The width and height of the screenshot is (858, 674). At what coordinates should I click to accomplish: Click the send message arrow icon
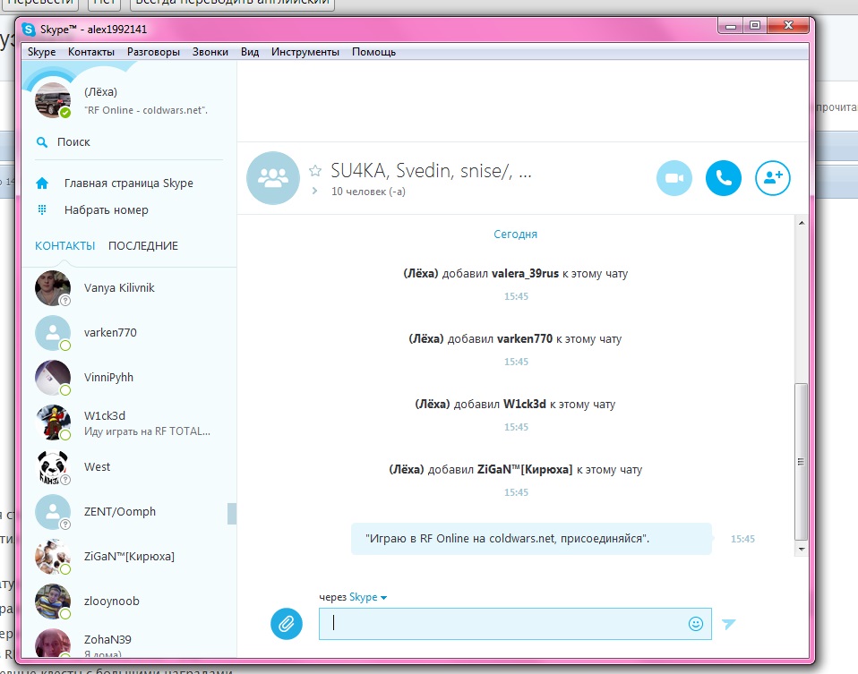tap(728, 624)
